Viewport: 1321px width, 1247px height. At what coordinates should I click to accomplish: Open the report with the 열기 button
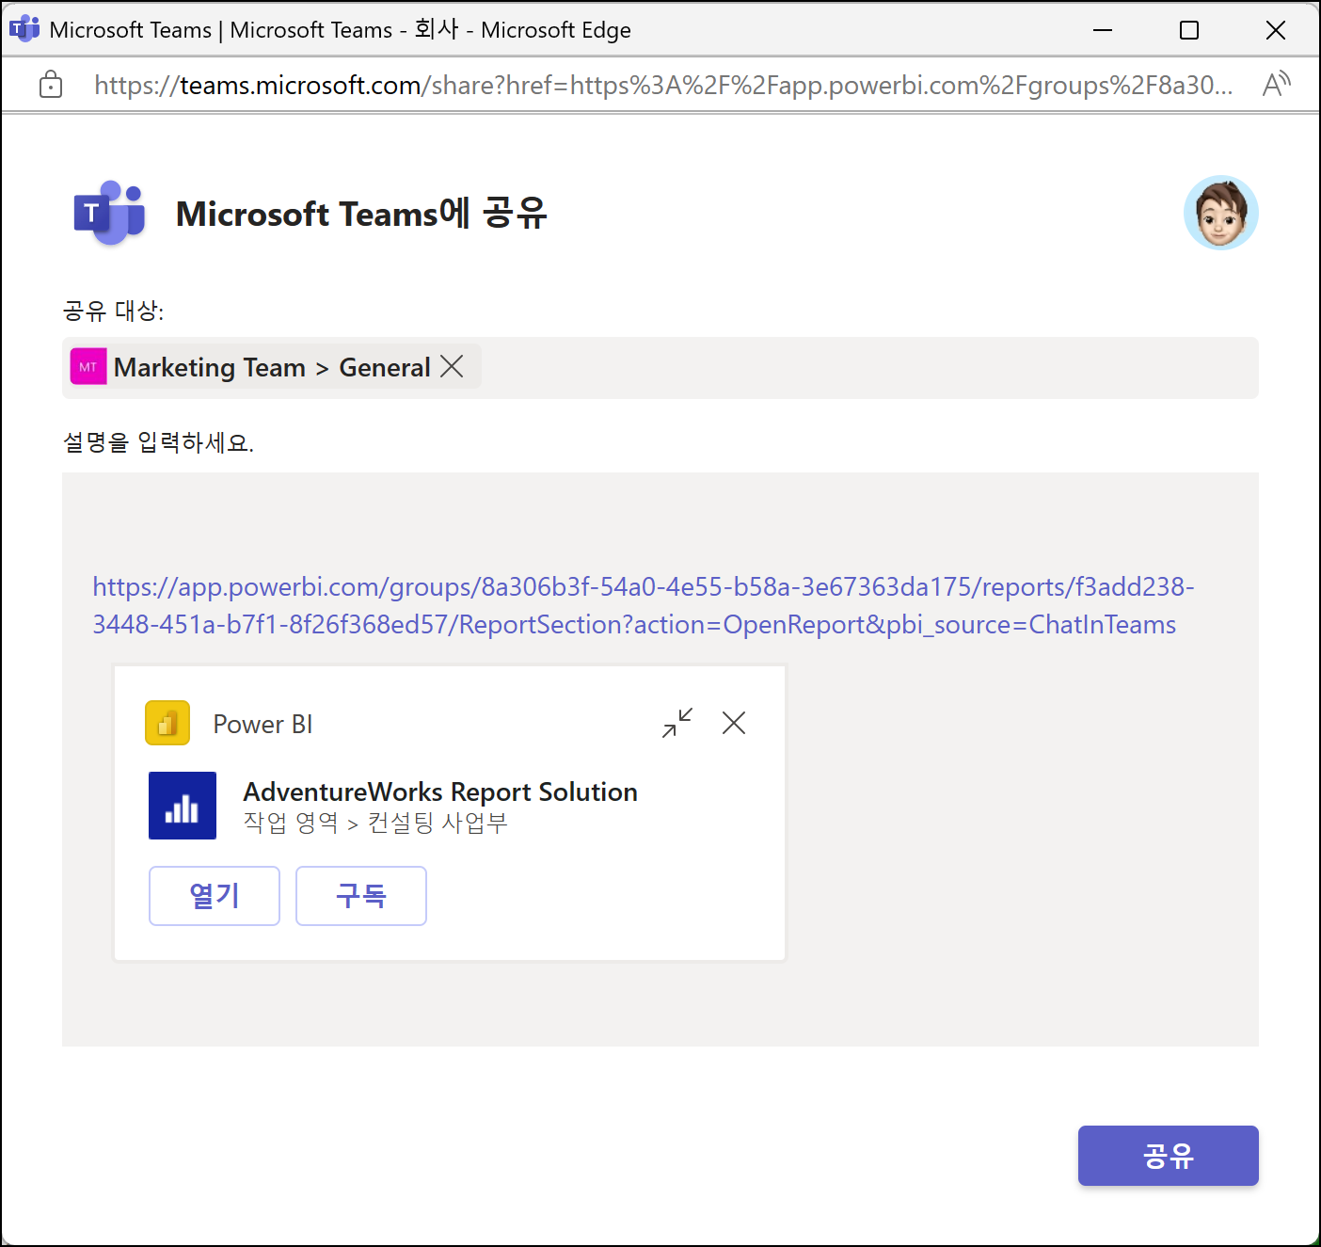point(215,895)
